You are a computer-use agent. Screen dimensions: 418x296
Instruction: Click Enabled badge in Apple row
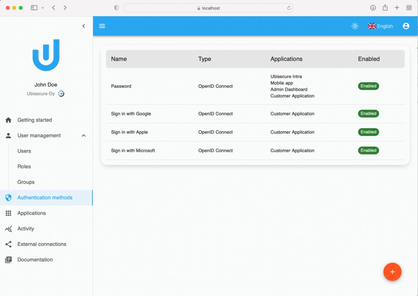pos(368,132)
